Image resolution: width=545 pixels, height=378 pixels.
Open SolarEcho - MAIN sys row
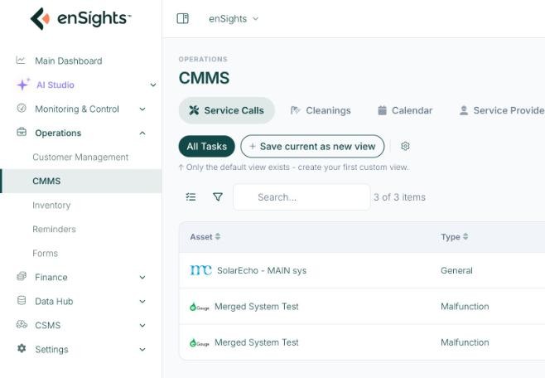click(x=362, y=270)
